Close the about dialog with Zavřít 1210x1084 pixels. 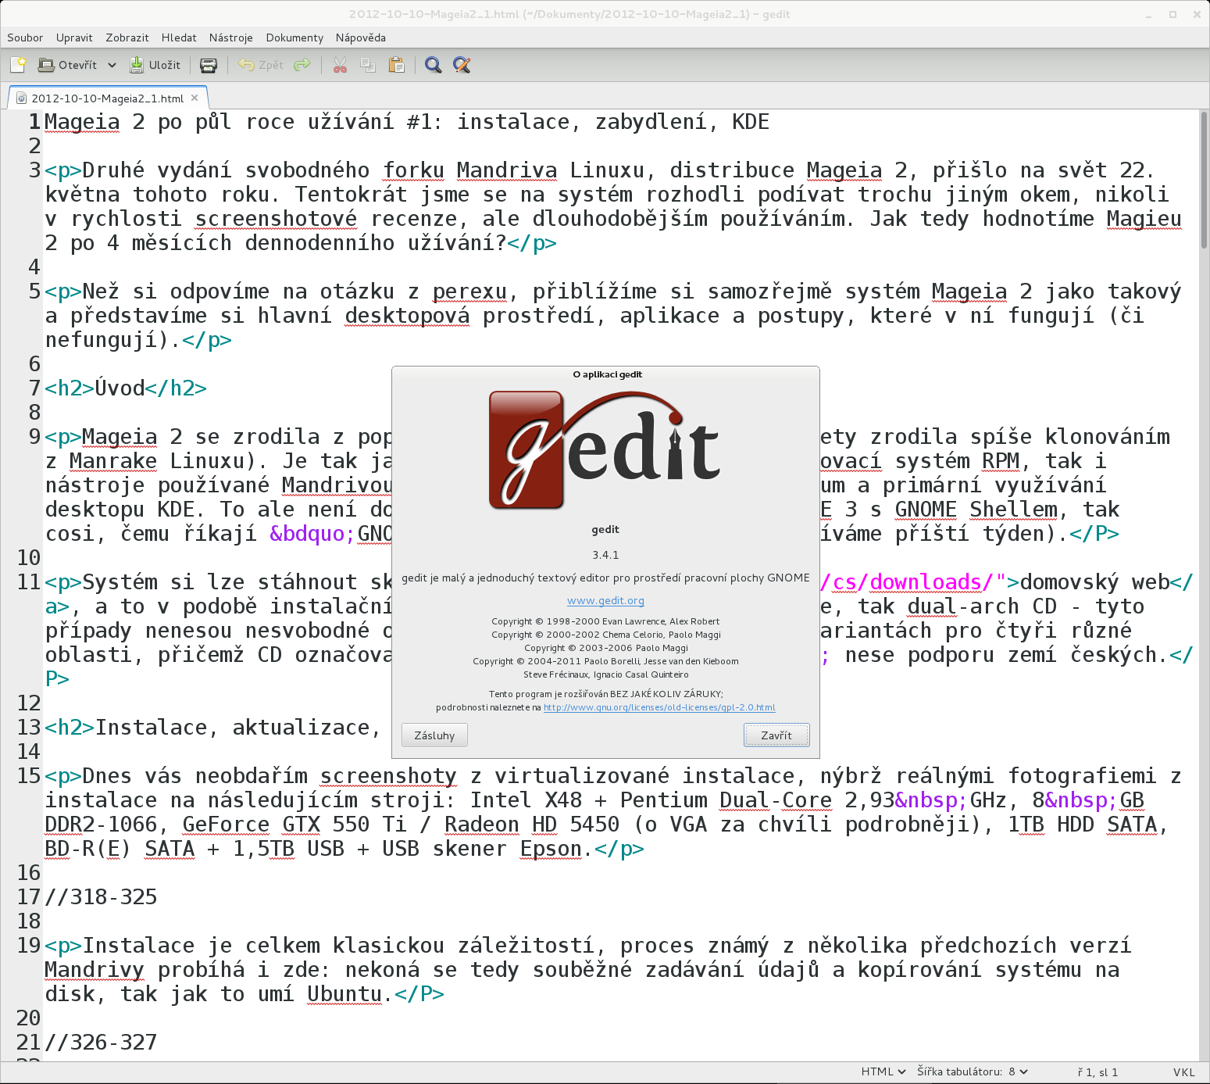pos(776,735)
